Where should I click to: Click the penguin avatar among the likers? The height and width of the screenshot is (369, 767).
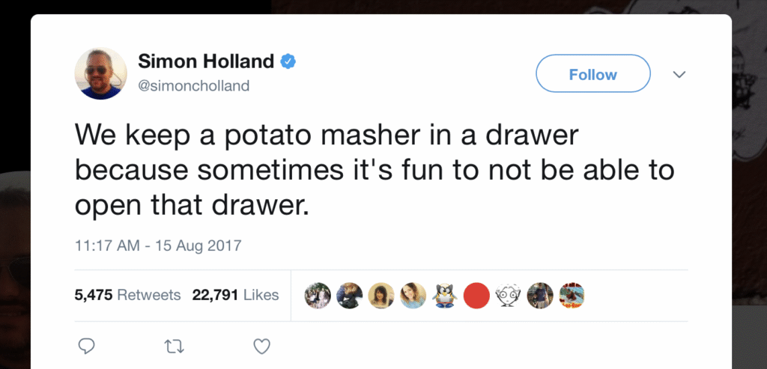(445, 296)
